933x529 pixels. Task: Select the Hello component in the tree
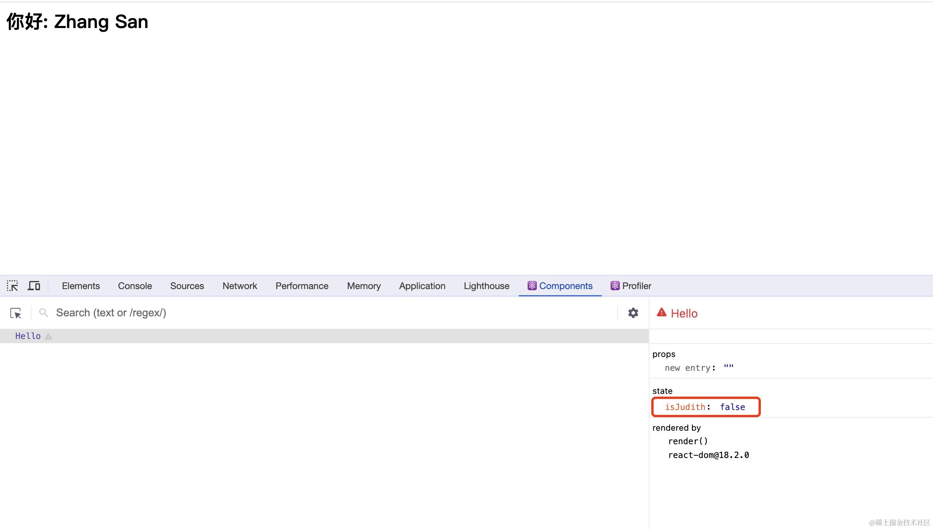[x=28, y=336]
